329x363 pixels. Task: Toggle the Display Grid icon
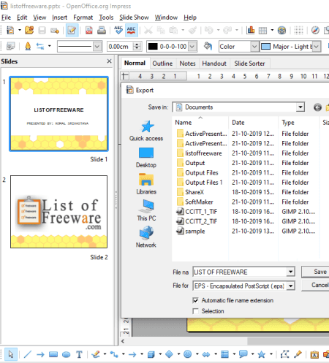(298, 31)
